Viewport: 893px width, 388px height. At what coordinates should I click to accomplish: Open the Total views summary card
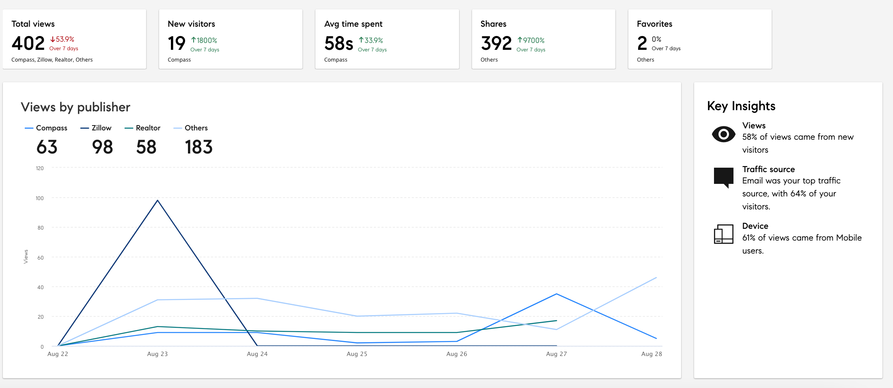(x=74, y=39)
